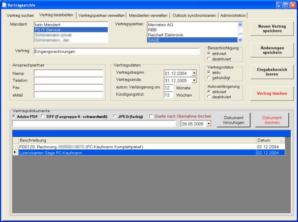Select TIFF (Faxgruppe 4) format option
This screenshot has height=222, width=298.
(43, 117)
